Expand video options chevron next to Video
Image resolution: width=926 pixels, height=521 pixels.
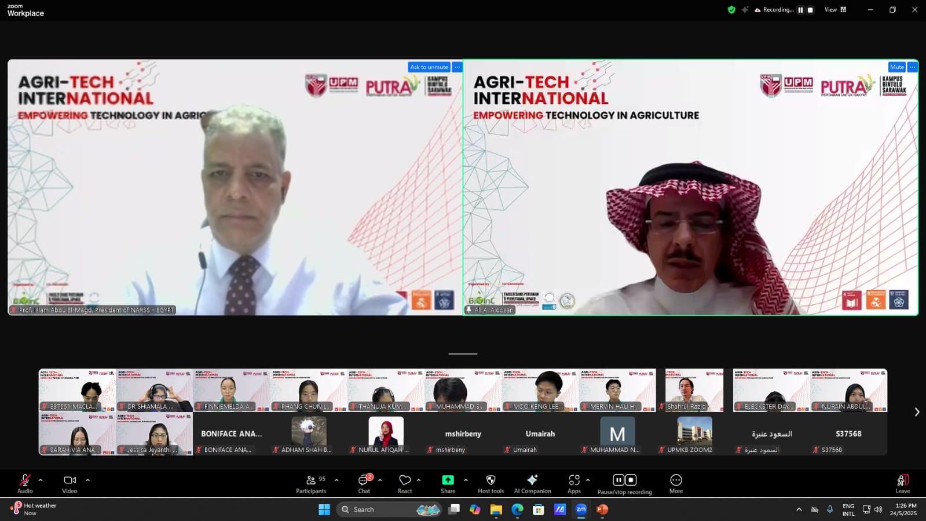(x=87, y=480)
